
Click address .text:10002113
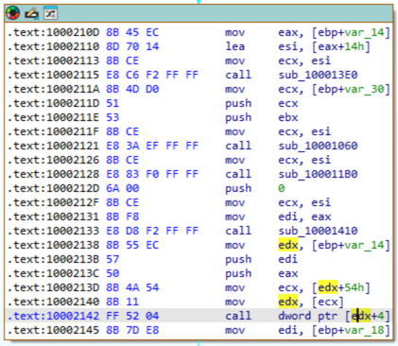[53, 61]
